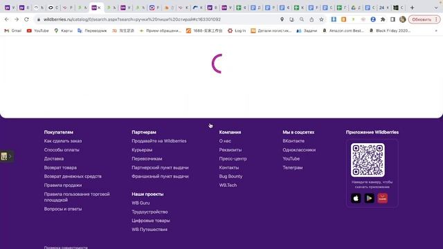Open the Вопросы и ответы link
The width and height of the screenshot is (443, 249).
(x=63, y=209)
